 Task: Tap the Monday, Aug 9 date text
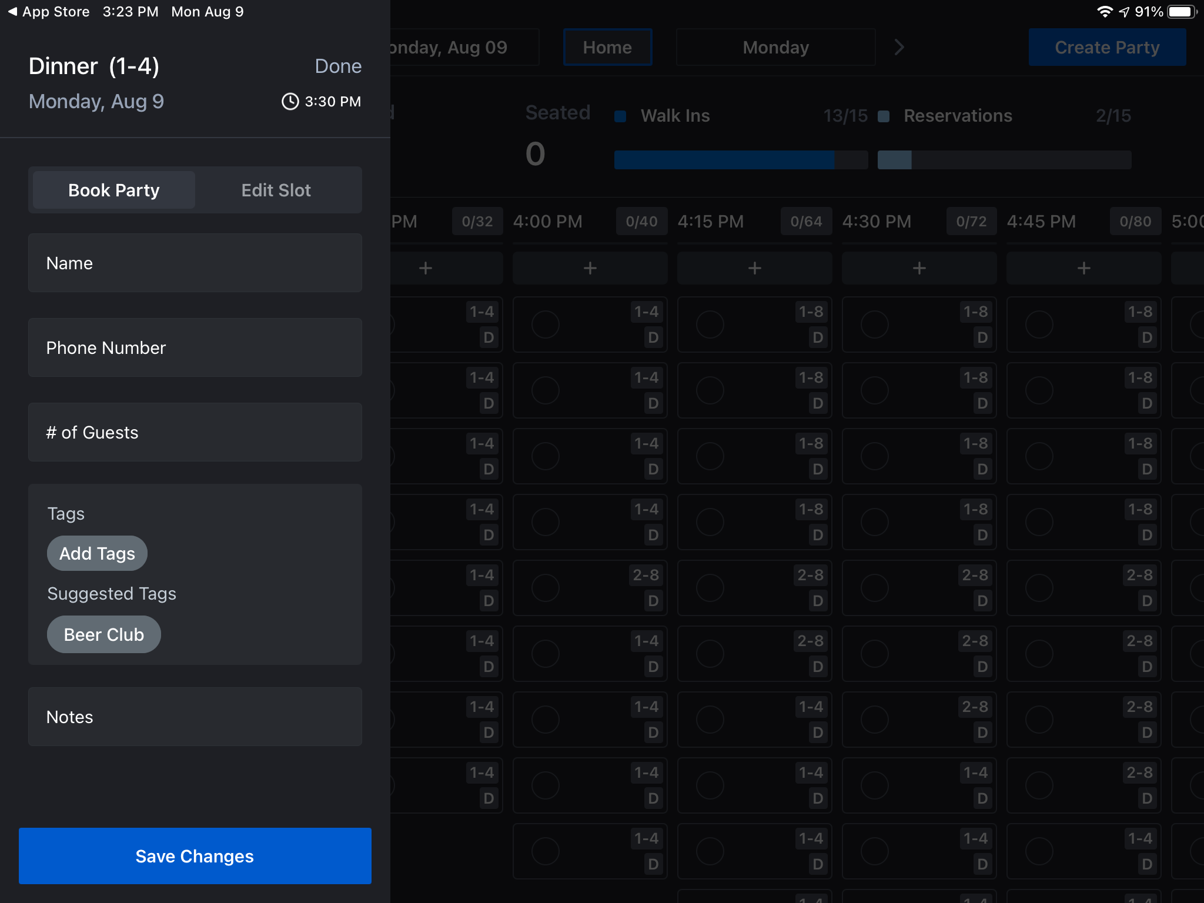[96, 101]
